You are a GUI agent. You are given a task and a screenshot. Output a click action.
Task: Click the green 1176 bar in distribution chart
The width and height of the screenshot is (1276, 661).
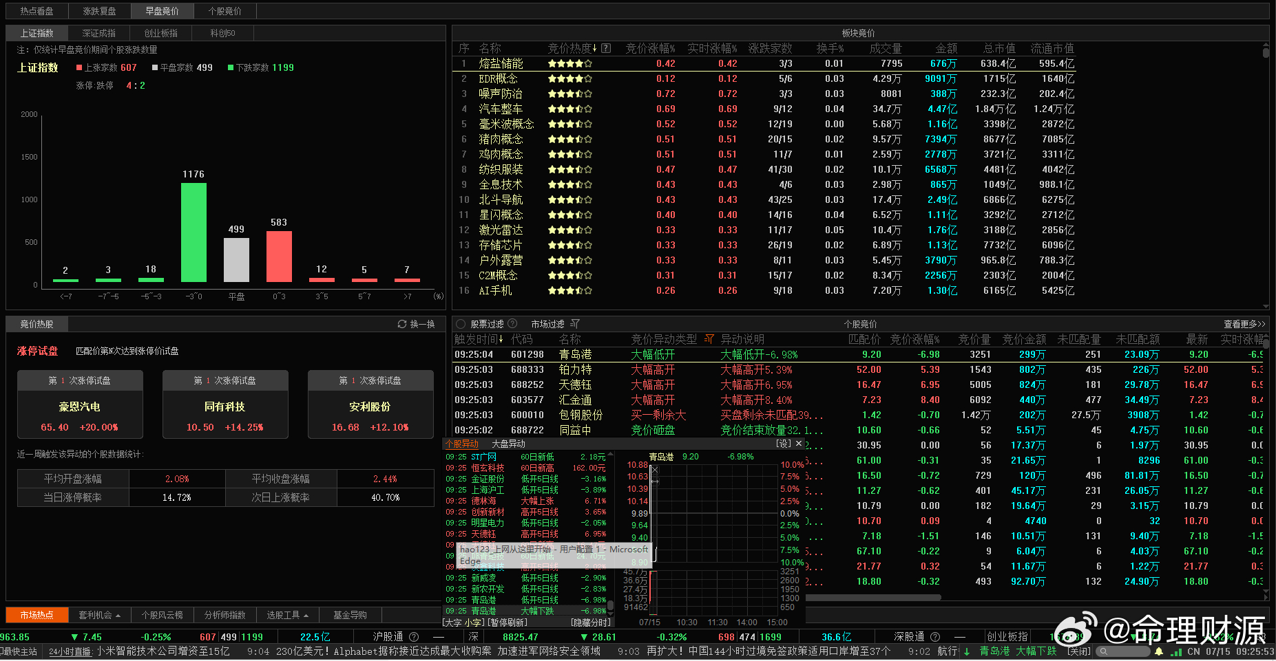pos(194,232)
